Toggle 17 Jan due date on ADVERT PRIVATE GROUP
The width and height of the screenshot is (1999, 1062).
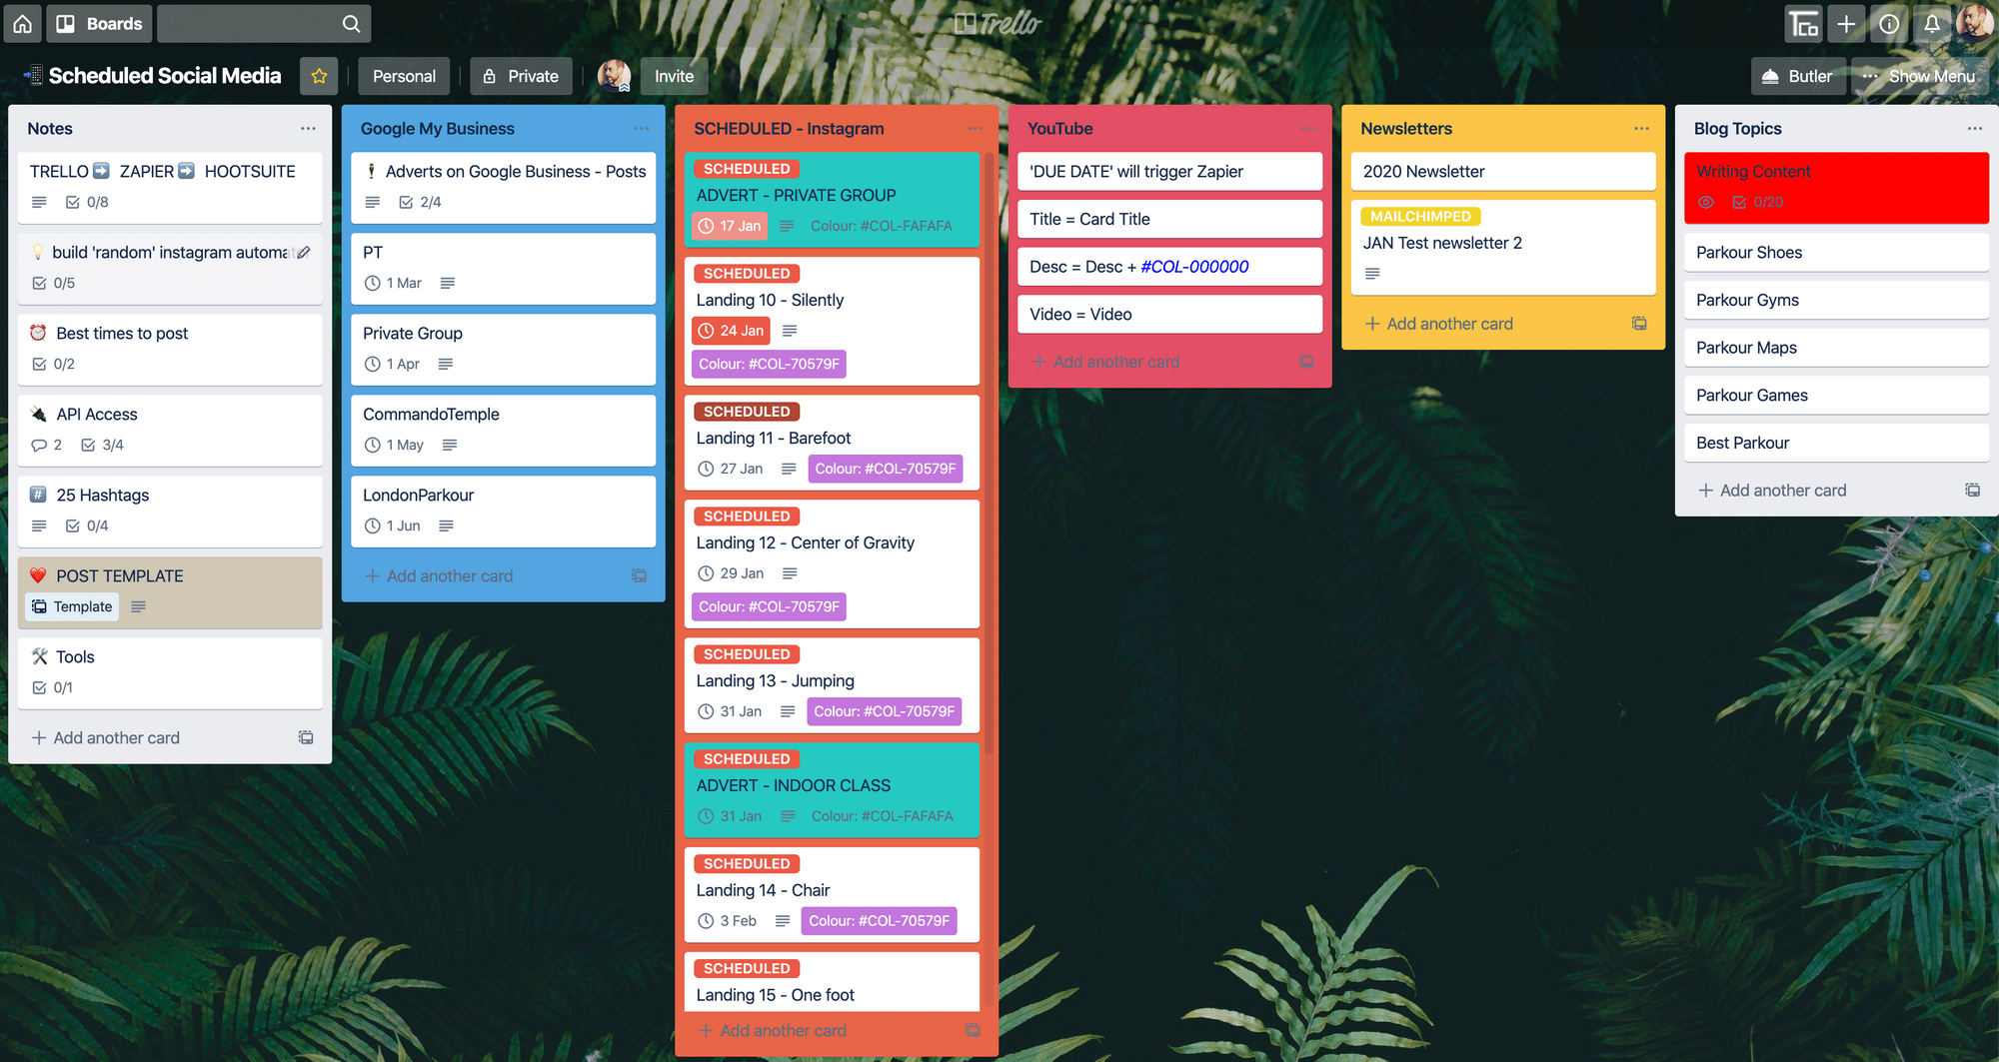(x=730, y=226)
